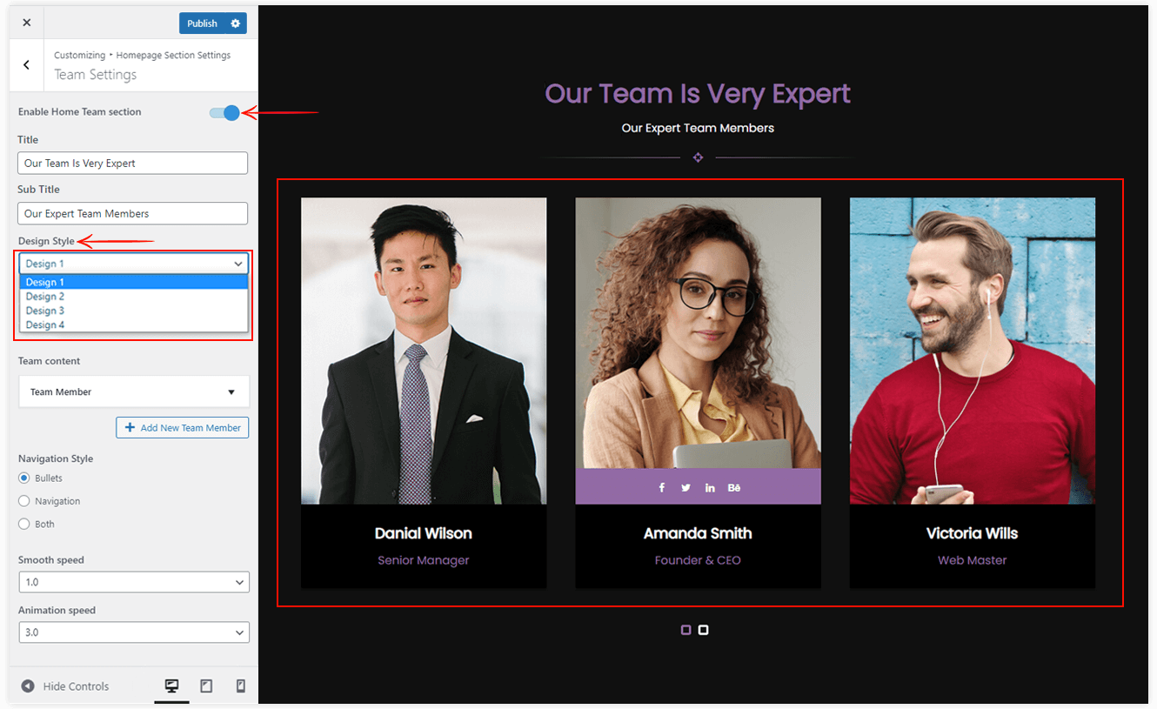Switch to tablet preview icon

[x=206, y=686]
